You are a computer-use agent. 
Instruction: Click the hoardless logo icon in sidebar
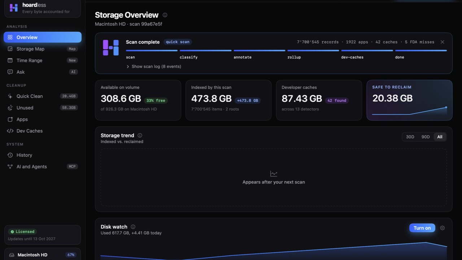(14, 8)
